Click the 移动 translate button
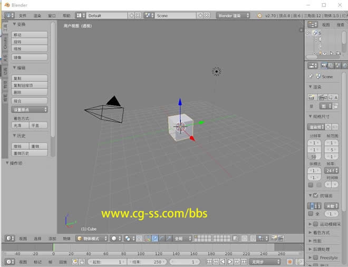The height and width of the screenshot is (267, 348). 30,35
